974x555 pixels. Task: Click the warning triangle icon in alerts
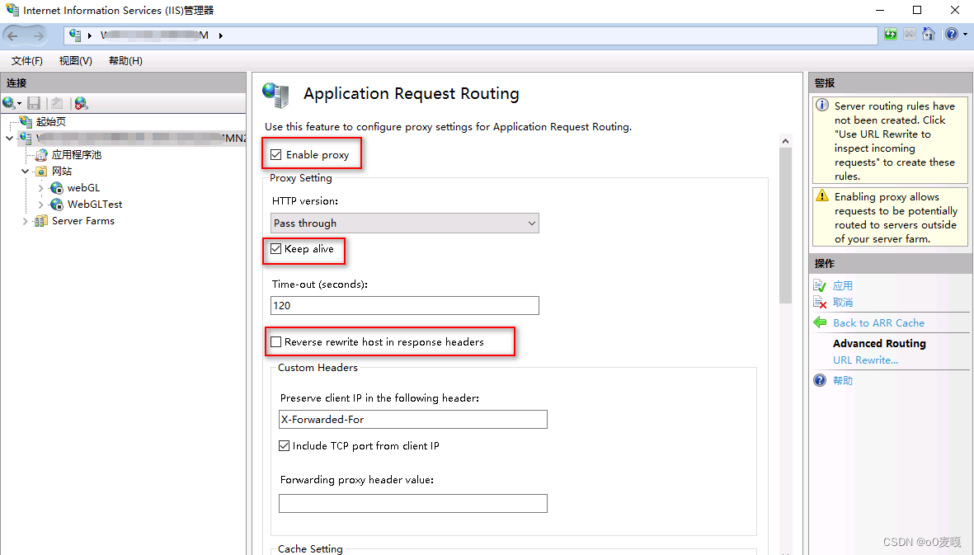tap(821, 195)
